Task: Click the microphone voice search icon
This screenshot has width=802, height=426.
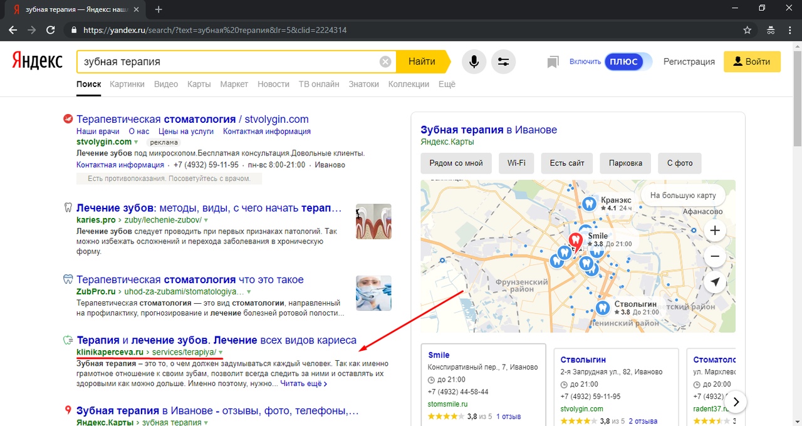Action: click(x=474, y=61)
